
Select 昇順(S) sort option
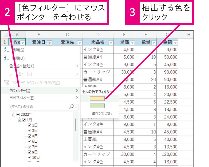pyautogui.click(x=41, y=50)
